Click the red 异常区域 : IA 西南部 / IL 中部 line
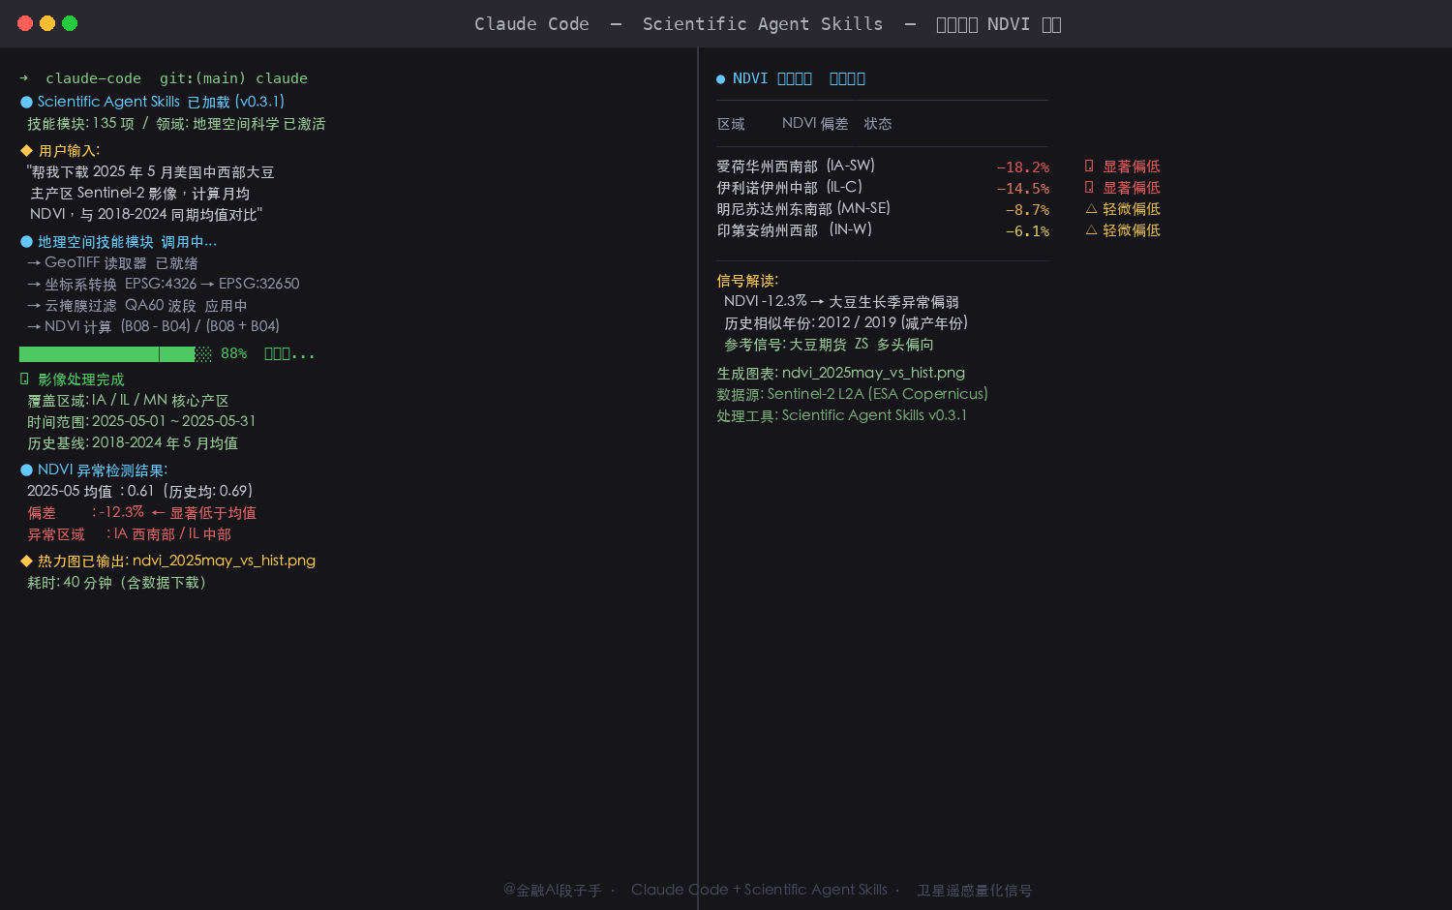 click(x=129, y=533)
